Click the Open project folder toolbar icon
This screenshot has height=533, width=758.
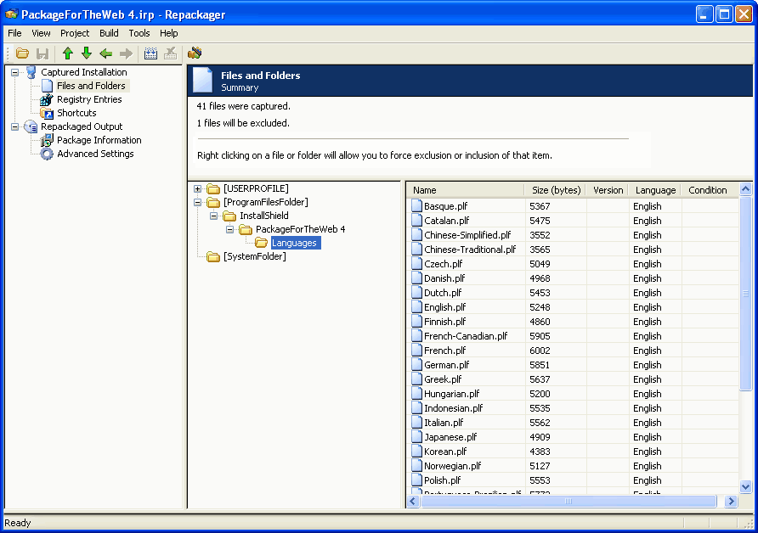[x=23, y=53]
